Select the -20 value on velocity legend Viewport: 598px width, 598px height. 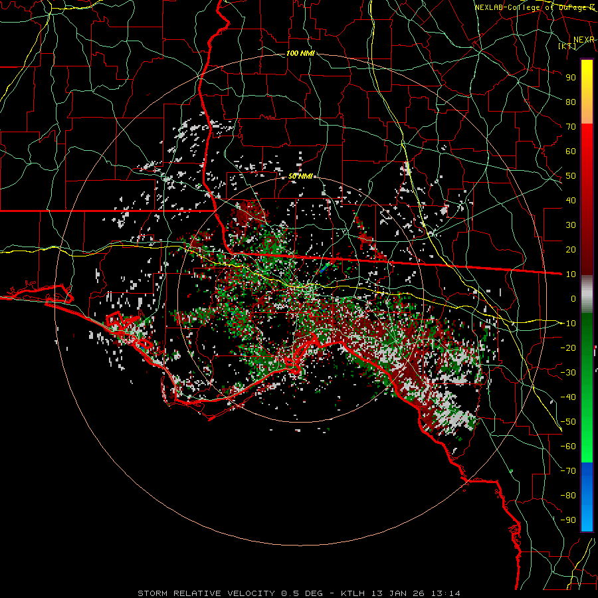(x=568, y=348)
